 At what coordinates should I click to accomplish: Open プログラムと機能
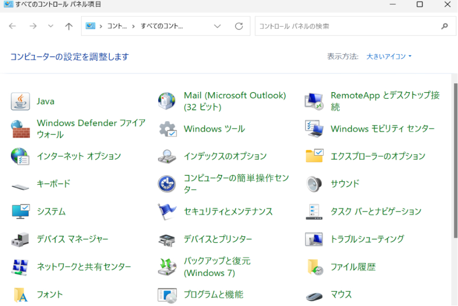click(x=214, y=294)
